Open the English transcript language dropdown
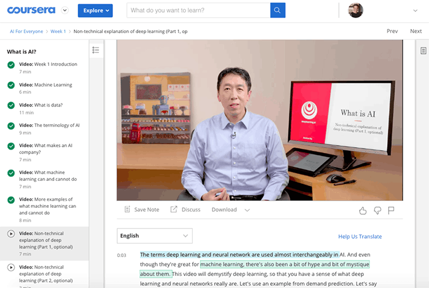 click(x=154, y=236)
